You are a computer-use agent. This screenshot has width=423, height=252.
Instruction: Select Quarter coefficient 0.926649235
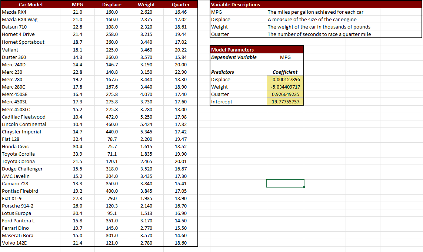coord(285,94)
